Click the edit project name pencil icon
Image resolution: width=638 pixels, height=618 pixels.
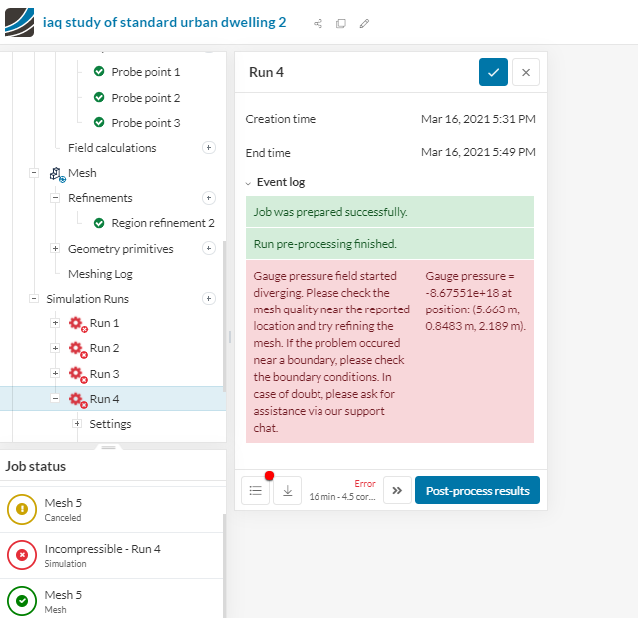tap(364, 23)
